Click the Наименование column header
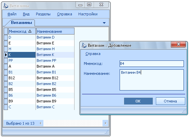The height and width of the screenshot is (138, 189). (x=55, y=31)
